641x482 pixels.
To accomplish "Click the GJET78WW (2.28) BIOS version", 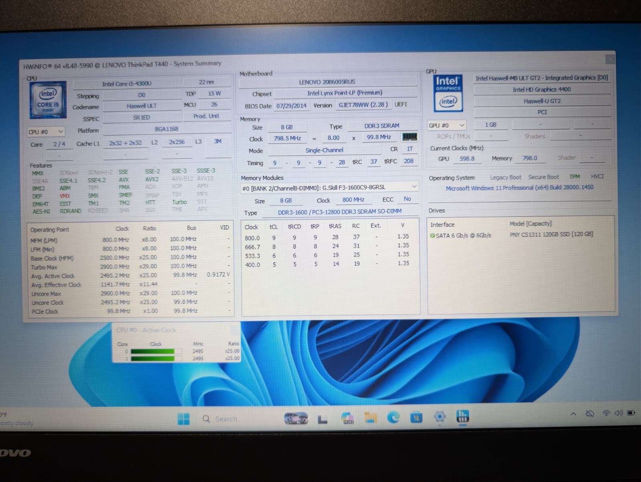I will [363, 104].
